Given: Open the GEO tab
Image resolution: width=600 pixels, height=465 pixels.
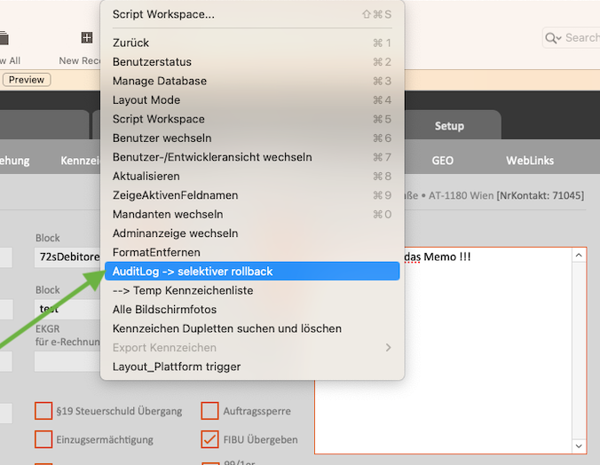Looking at the screenshot, I should tap(443, 161).
